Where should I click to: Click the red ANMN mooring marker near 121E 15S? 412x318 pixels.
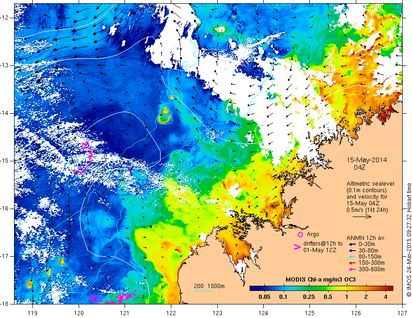tap(129, 169)
